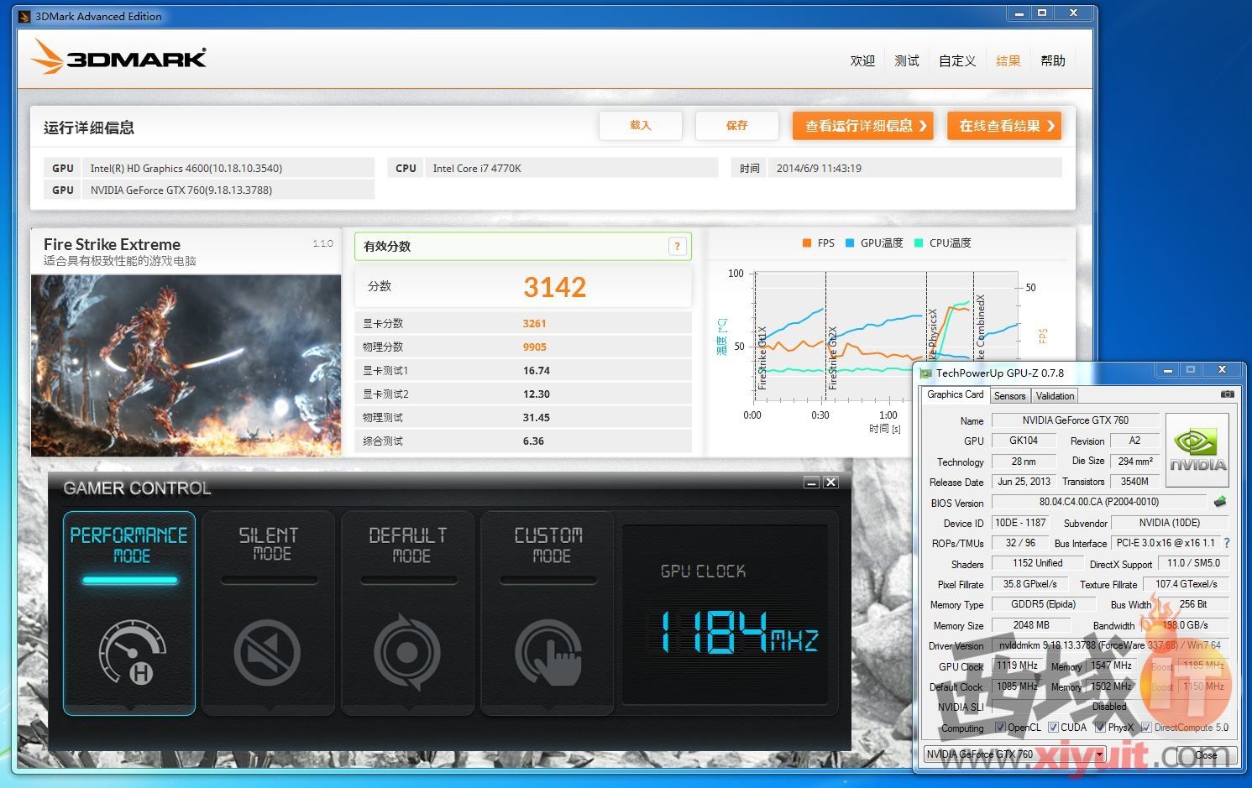The height and width of the screenshot is (788, 1252).
Task: Select Performance Mode in Gamer Control
Action: coord(129,613)
